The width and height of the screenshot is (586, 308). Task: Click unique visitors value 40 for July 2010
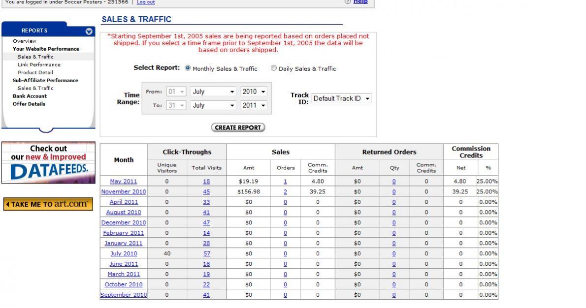pyautogui.click(x=166, y=253)
